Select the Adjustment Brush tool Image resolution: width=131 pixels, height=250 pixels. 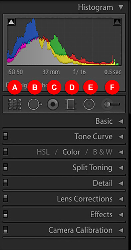tap(111, 104)
